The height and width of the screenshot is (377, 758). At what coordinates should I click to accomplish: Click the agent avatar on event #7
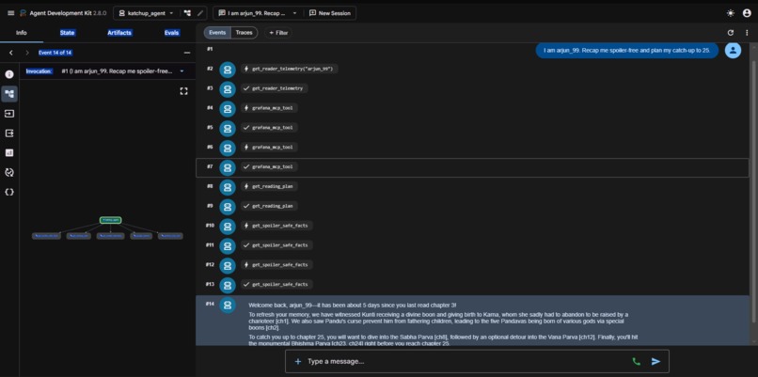[228, 167]
